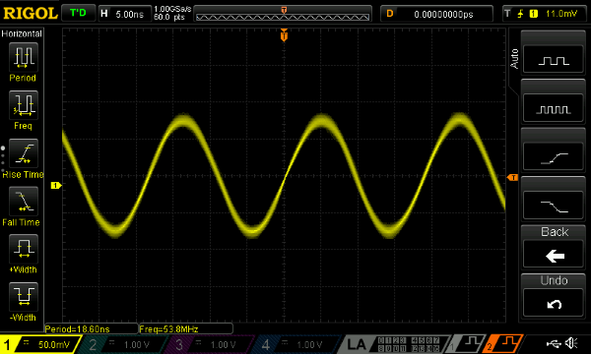
Task: Click the USB connection status icon
Action: click(554, 343)
